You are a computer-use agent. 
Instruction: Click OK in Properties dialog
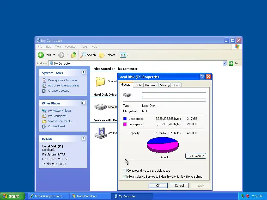[158, 185]
